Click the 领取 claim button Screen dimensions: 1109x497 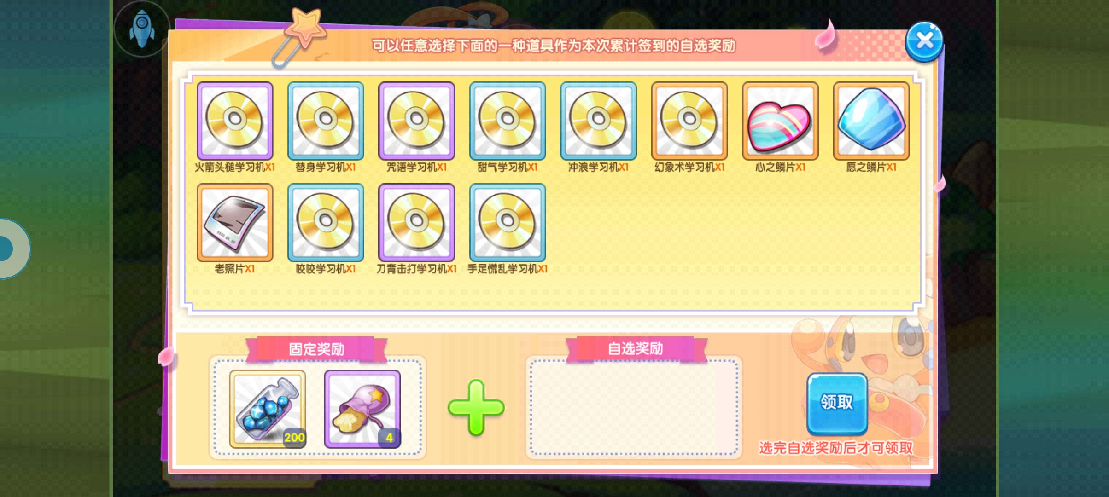coord(837,404)
